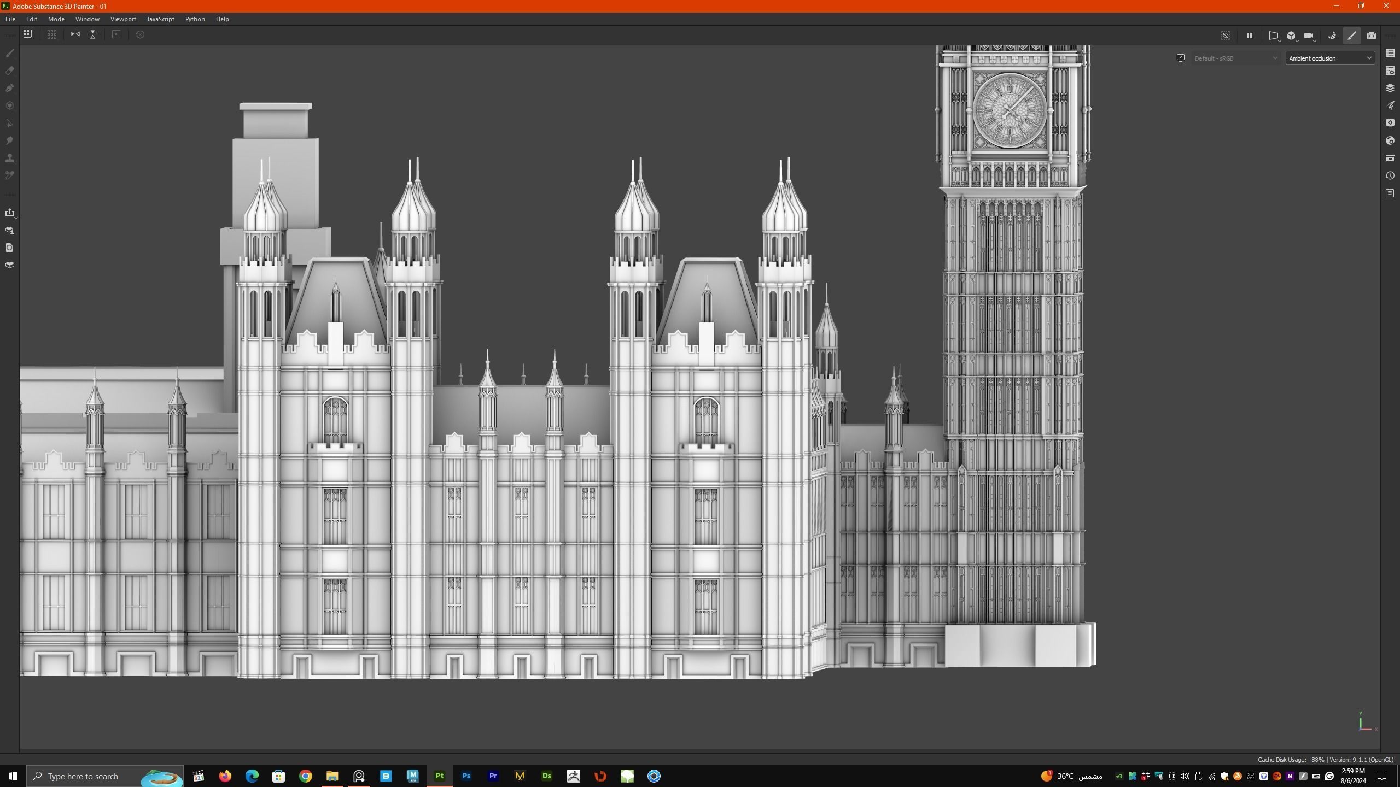The width and height of the screenshot is (1400, 787).
Task: Select the Eraser tool
Action: pos(9,71)
